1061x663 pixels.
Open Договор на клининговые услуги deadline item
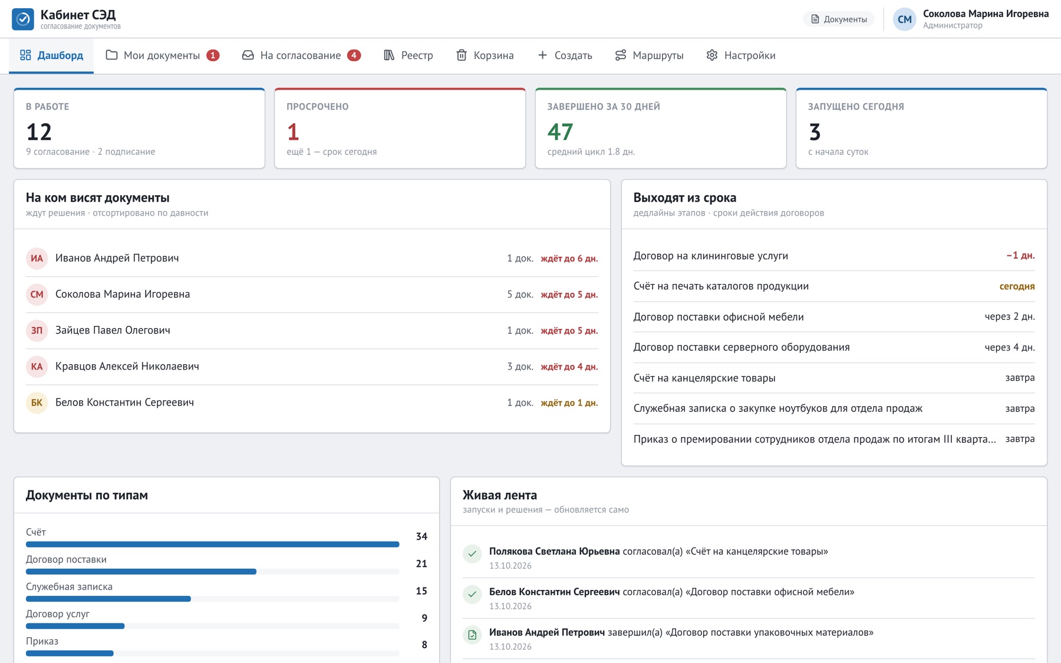tap(834, 256)
